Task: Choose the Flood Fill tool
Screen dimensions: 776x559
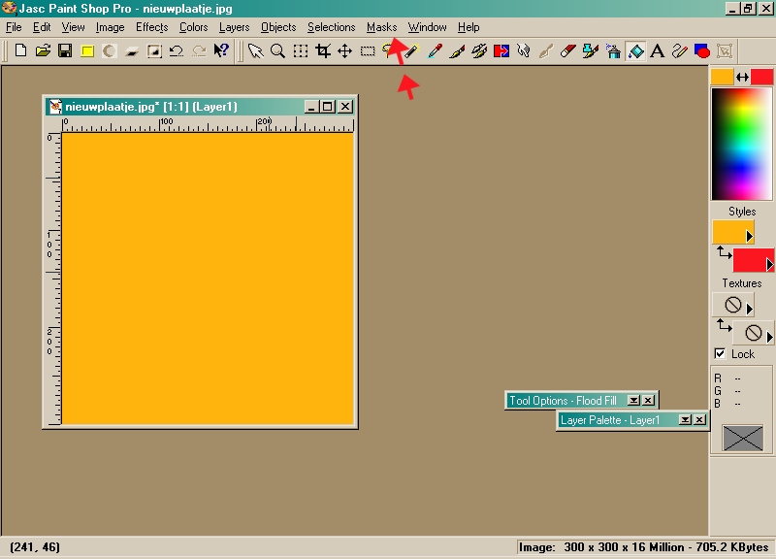Action: (x=635, y=51)
